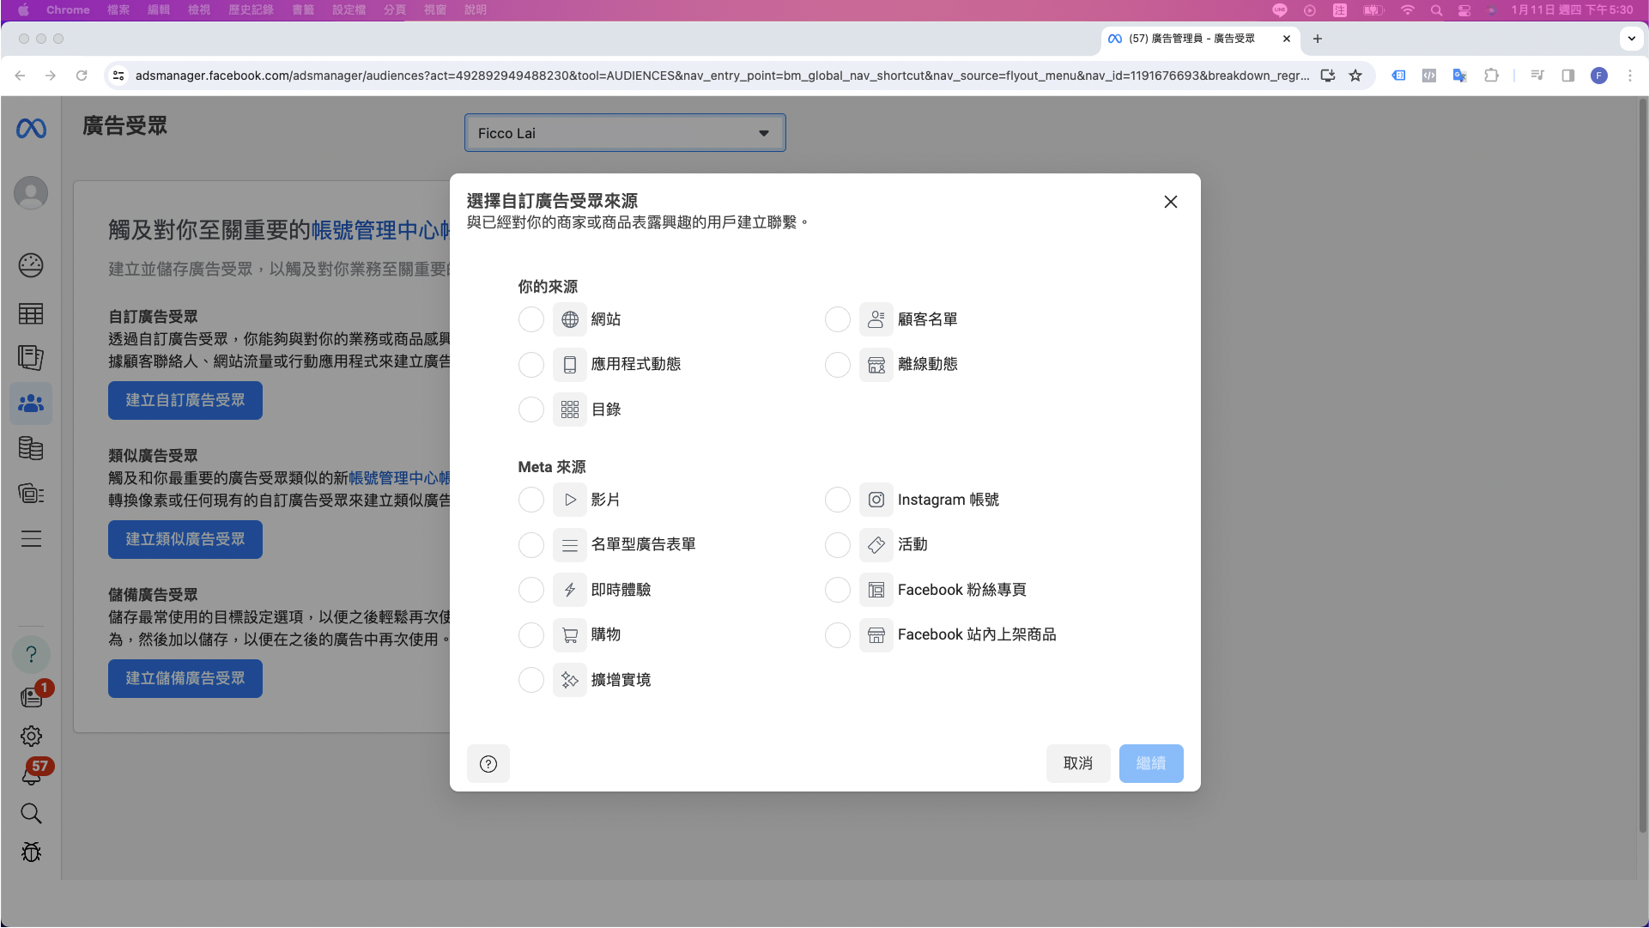The height and width of the screenshot is (928, 1649).
Task: Click 建立儲備廣告受眾 button
Action: [185, 679]
